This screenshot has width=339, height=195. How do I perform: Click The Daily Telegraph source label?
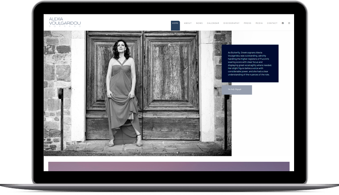pyautogui.click(x=236, y=90)
